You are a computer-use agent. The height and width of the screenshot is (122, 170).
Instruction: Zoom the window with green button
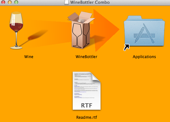click(16, 2)
